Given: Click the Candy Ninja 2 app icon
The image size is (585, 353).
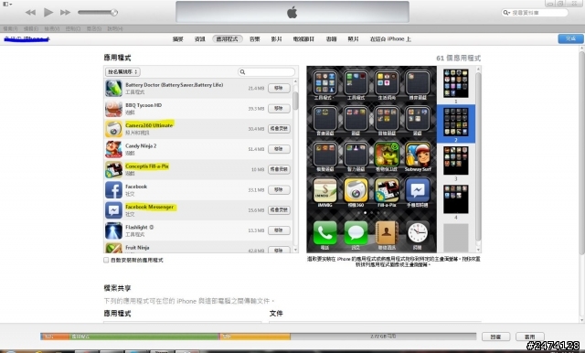Looking at the screenshot, I should coord(113,149).
